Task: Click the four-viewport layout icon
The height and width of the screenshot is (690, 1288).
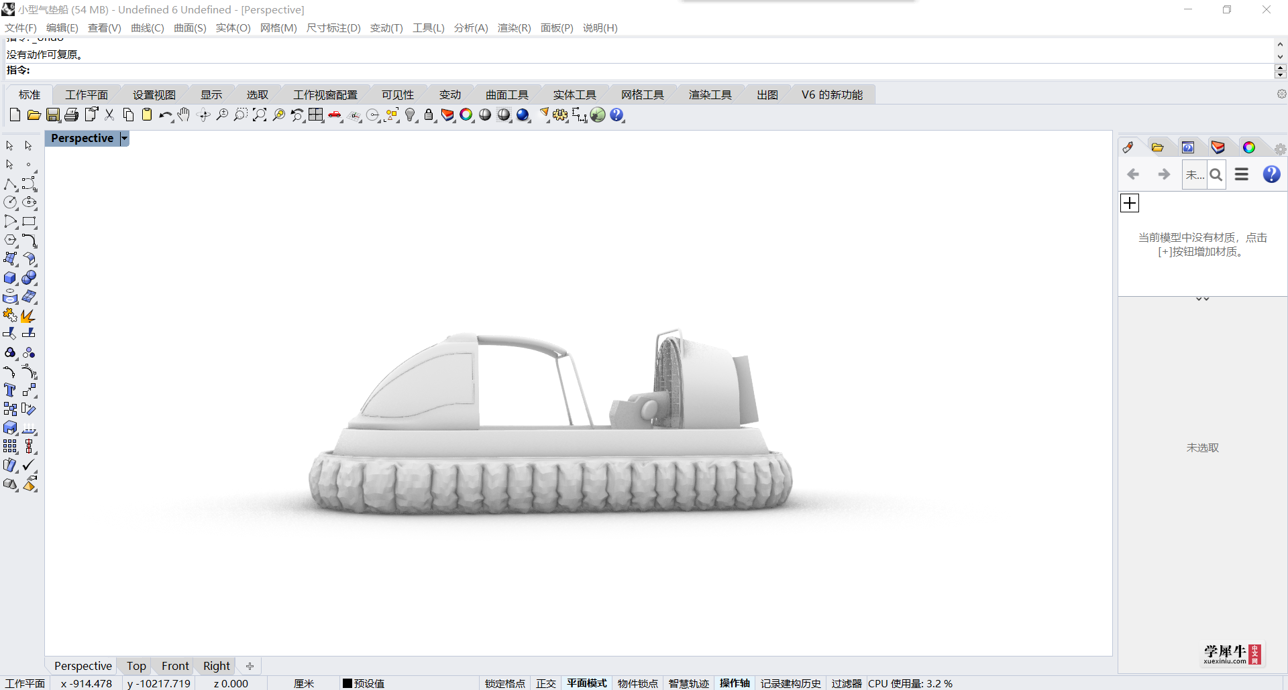Action: tap(316, 115)
